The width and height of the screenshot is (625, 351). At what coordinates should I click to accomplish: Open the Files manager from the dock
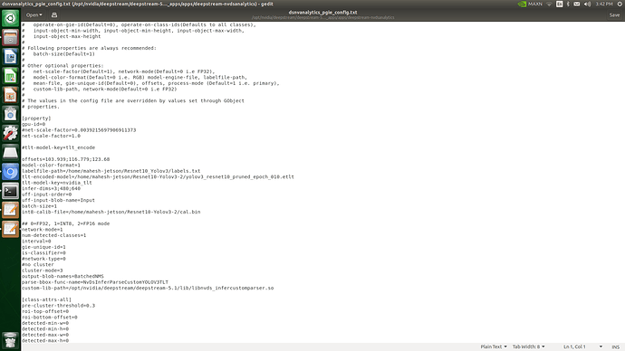pos(10,38)
